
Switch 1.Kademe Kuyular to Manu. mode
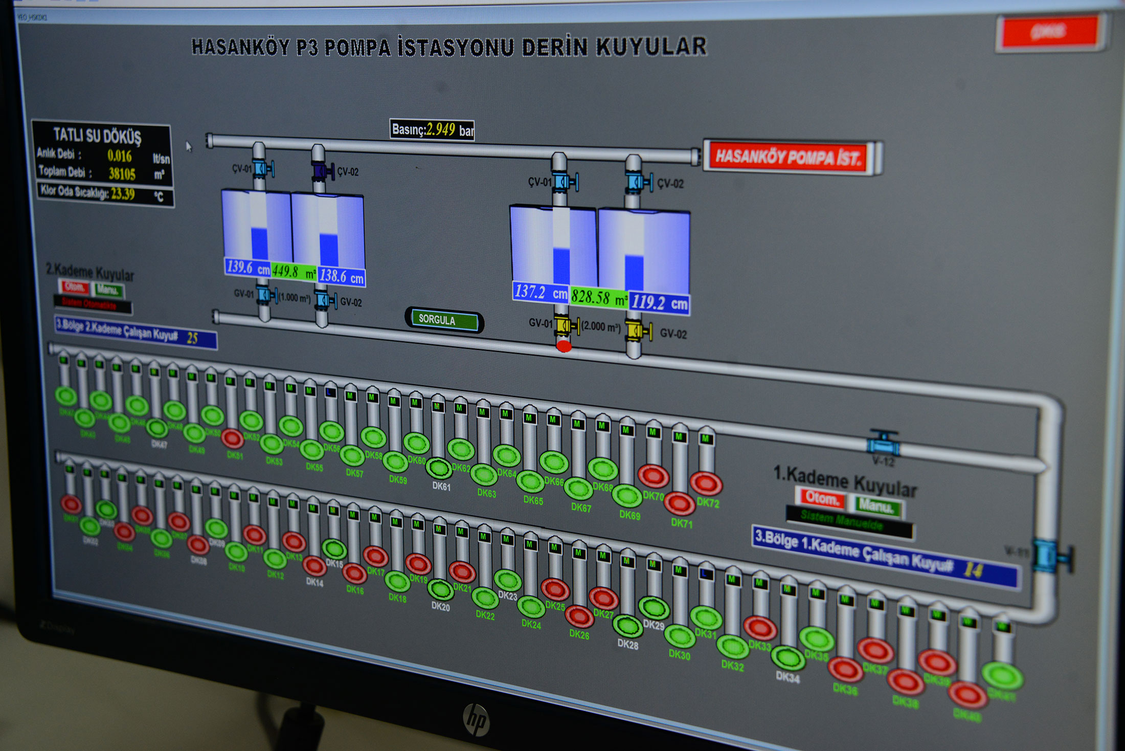(876, 506)
